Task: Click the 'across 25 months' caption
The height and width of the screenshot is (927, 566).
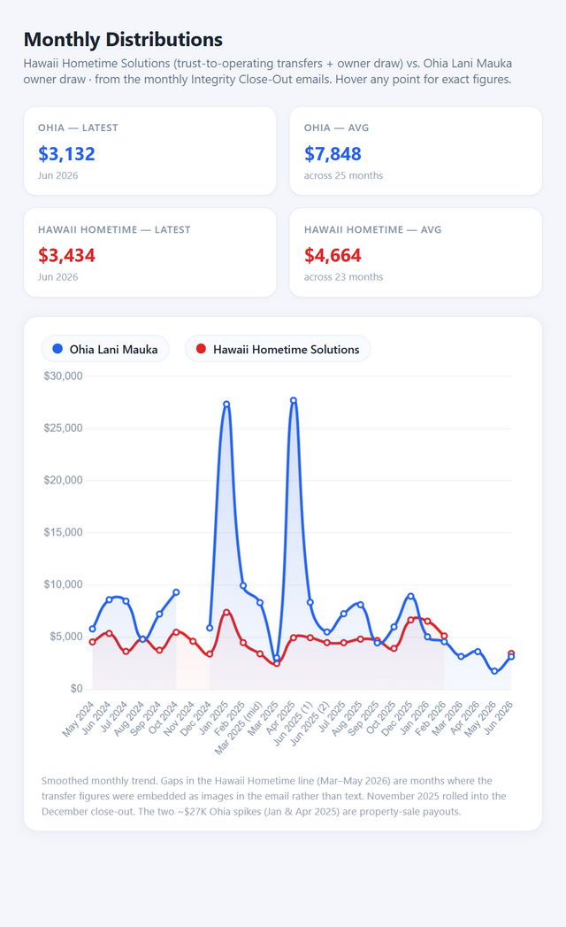Action: click(343, 175)
